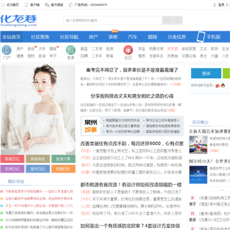Screen dimensions: 230x230
Task: Focus the keyword search input field
Action: 113,20
